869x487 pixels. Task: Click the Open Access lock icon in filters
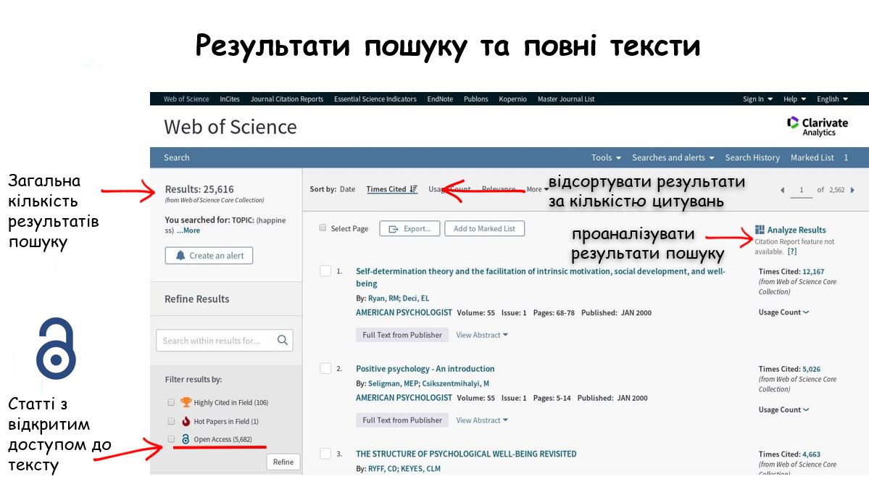point(186,438)
